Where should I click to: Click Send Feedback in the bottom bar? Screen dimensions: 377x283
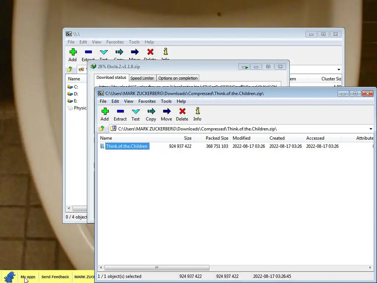pyautogui.click(x=55, y=277)
